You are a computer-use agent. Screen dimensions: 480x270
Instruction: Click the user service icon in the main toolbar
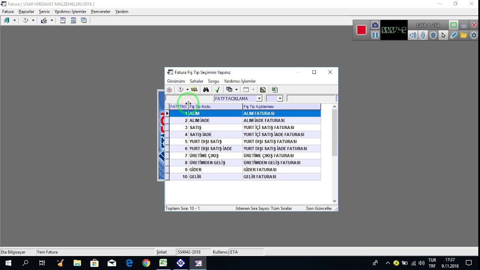click(44, 21)
